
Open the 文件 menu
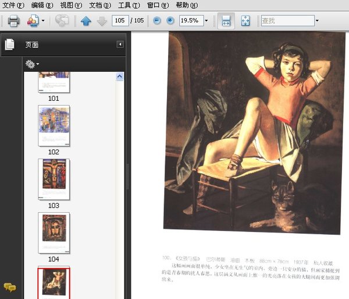(x=13, y=5)
